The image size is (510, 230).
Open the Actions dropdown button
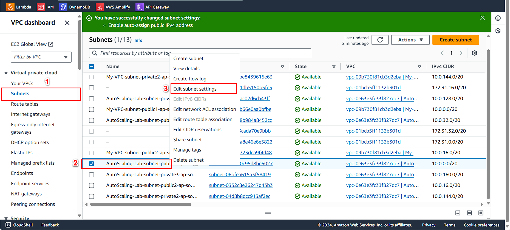point(410,40)
